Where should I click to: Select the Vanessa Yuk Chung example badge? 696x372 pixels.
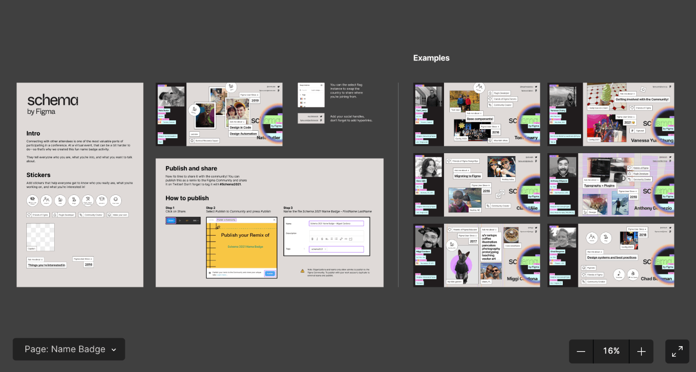point(611,114)
